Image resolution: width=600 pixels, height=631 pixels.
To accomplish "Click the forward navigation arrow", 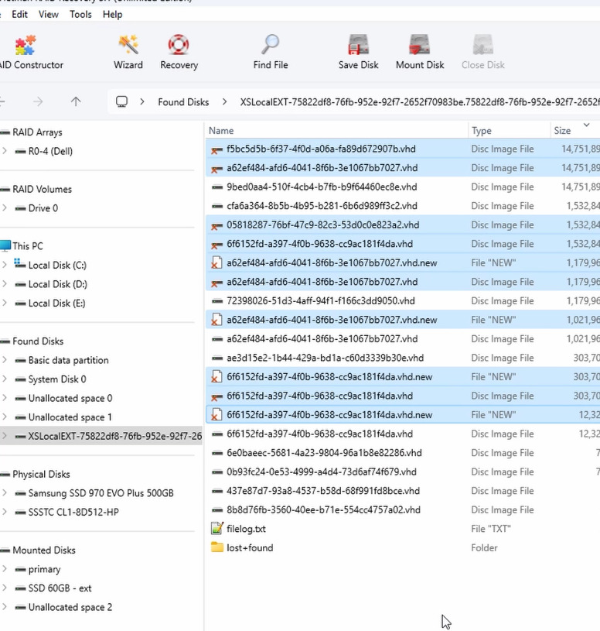I will [38, 101].
